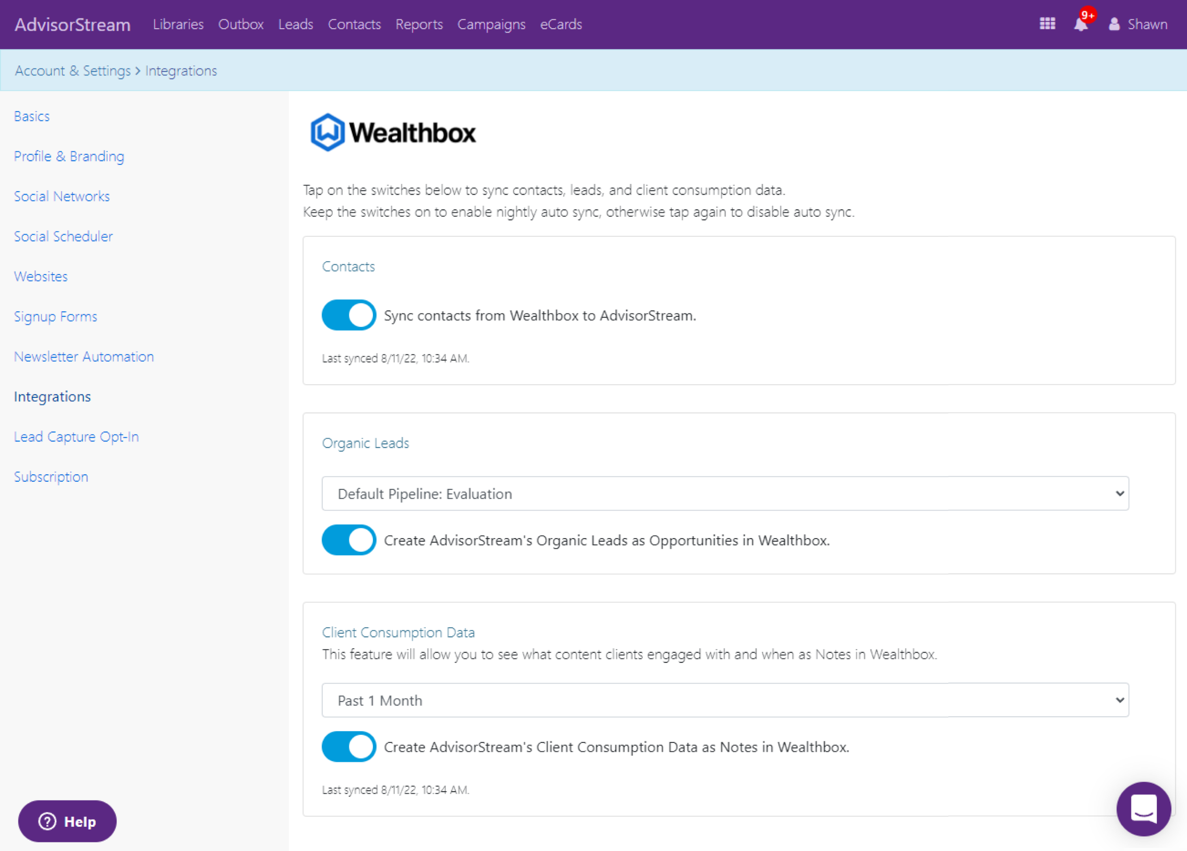This screenshot has height=851, width=1187.
Task: Click the Integrations sidebar link
Action: pyautogui.click(x=52, y=396)
